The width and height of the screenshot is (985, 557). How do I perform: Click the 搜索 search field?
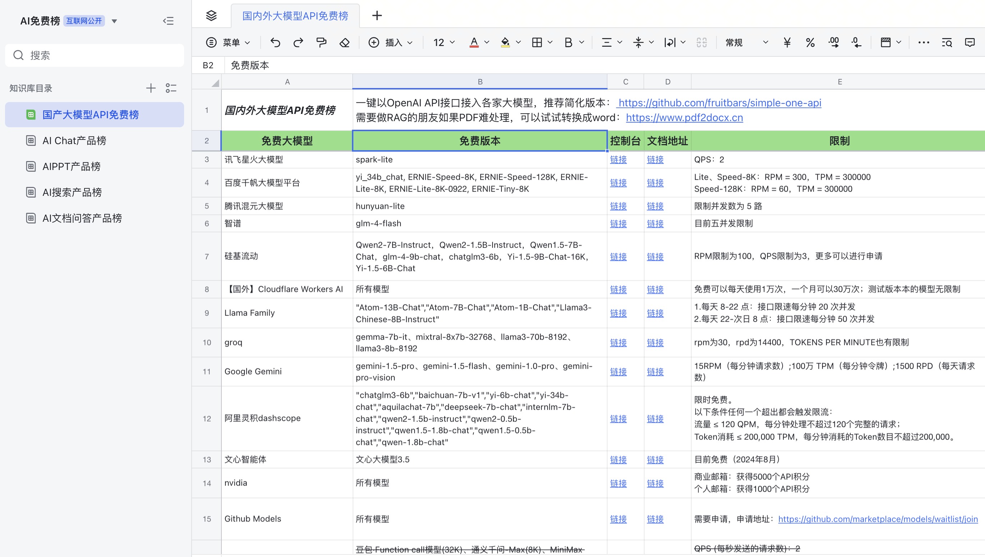[x=95, y=55]
